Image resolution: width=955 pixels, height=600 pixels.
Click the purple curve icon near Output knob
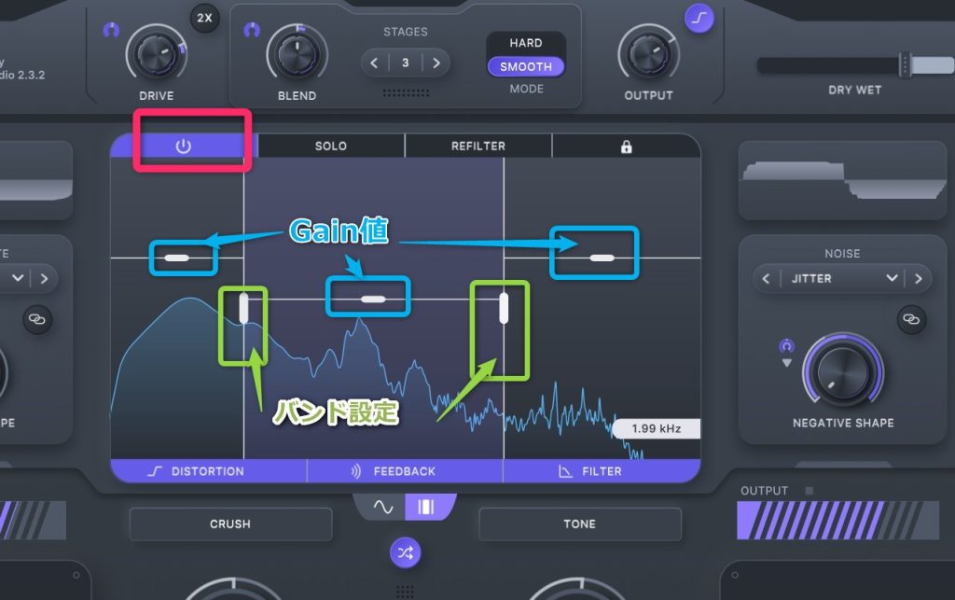[x=699, y=18]
